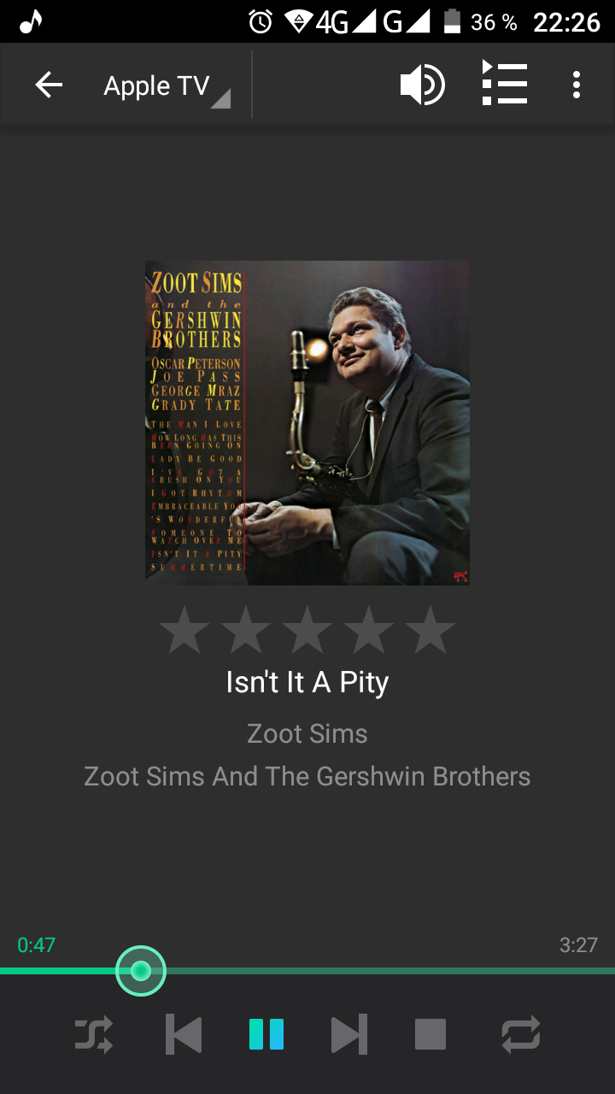Screen dimensions: 615x1094
Task: Click the seek bar playhead knob
Action: tap(141, 971)
